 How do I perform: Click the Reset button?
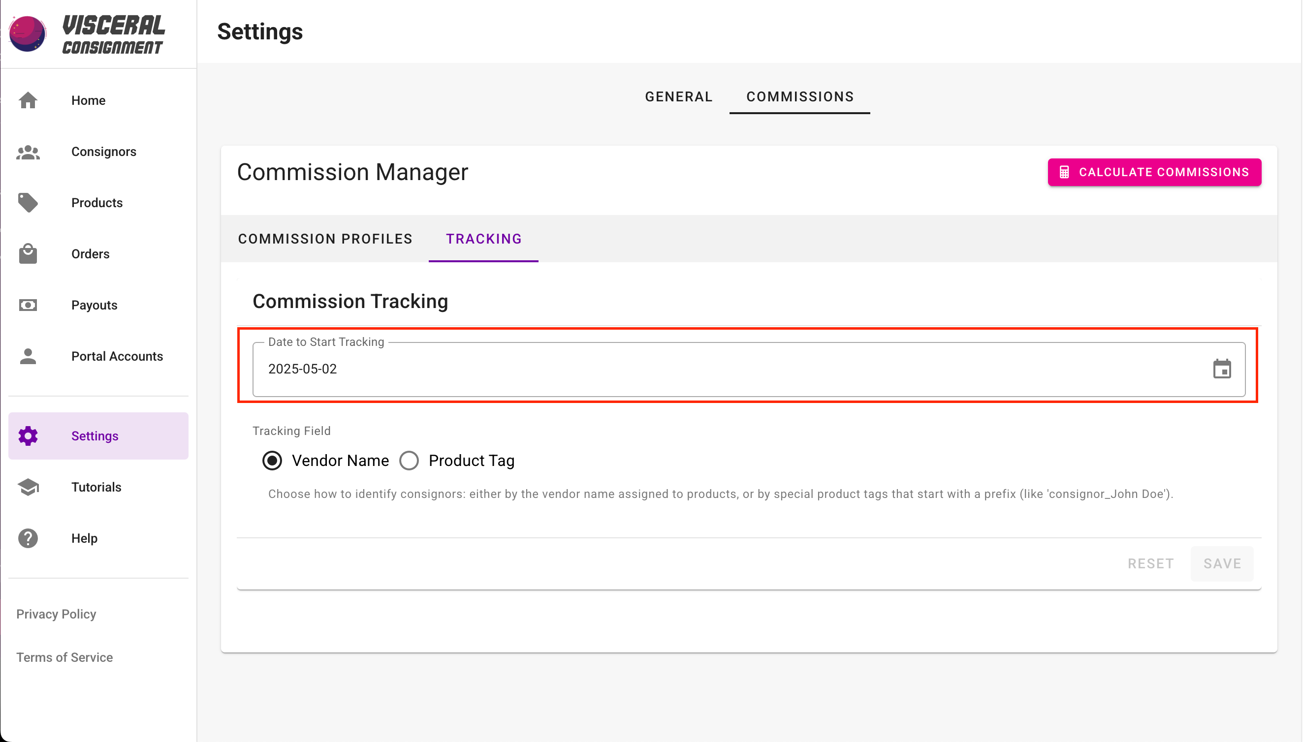[x=1150, y=564]
